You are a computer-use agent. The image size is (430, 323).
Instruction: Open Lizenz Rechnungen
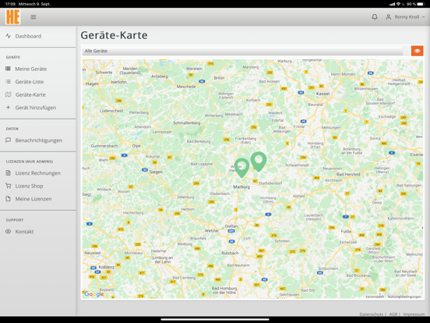pos(38,172)
